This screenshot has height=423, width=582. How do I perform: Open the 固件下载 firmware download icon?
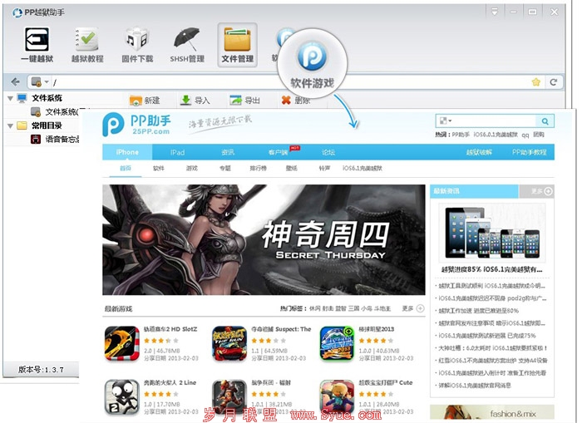tap(137, 45)
